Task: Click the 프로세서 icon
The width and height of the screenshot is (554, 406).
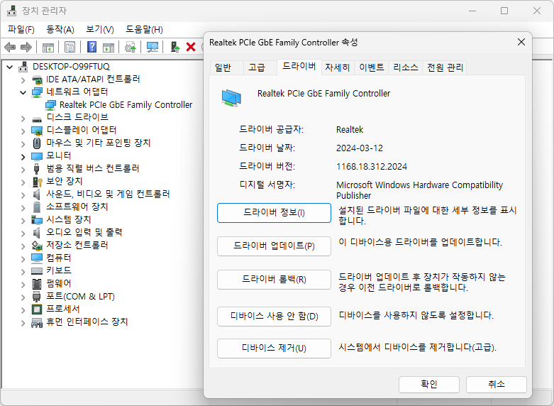Action: point(37,309)
